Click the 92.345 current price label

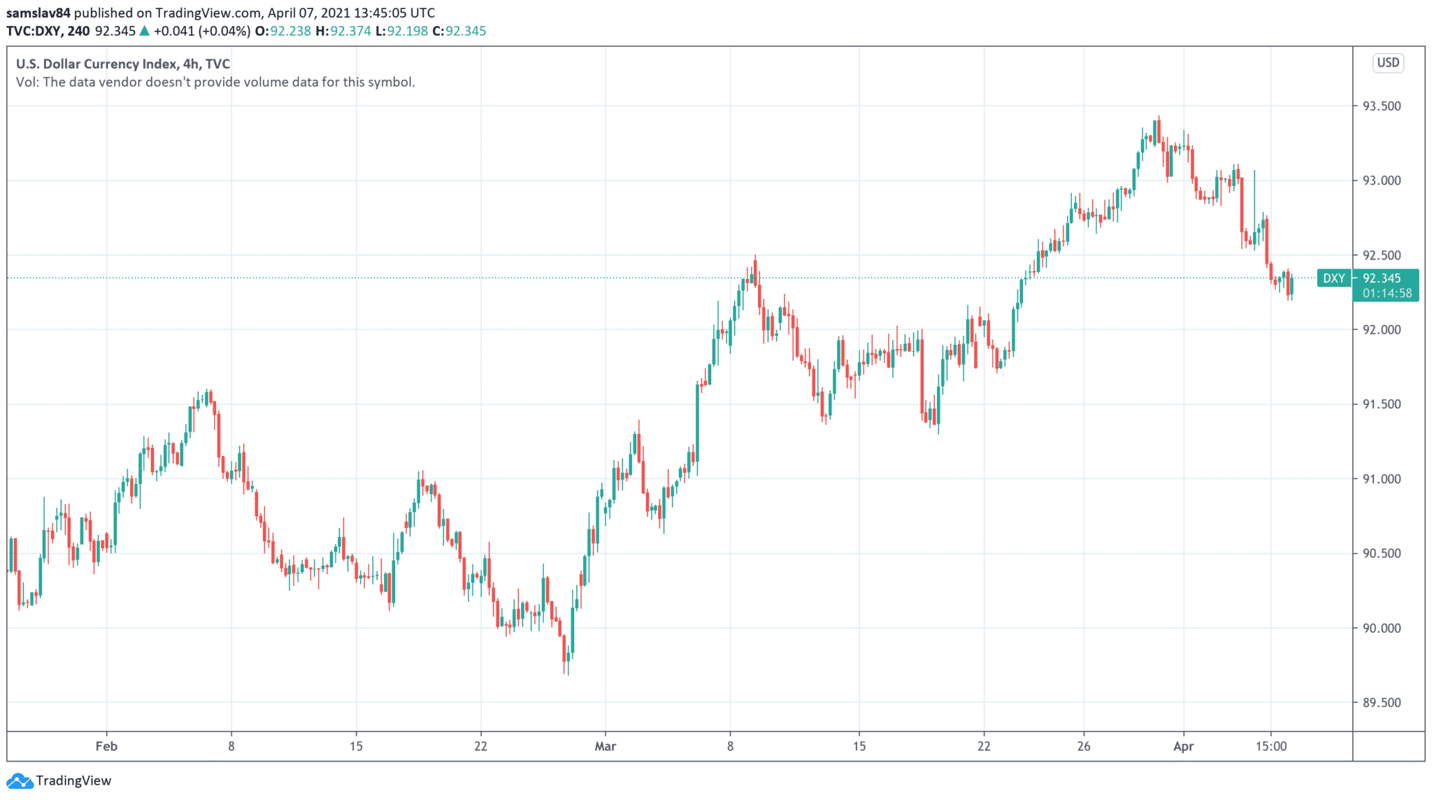coord(1381,278)
